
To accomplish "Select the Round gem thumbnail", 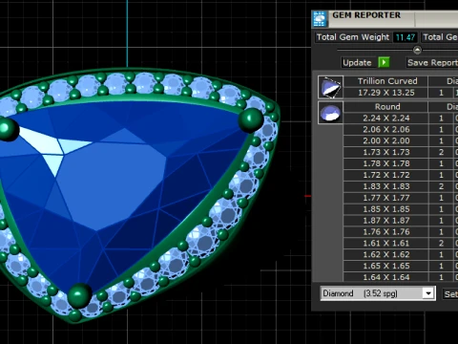I will pos(330,113).
